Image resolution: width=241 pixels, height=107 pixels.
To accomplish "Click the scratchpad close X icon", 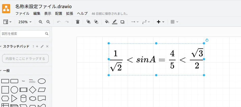I will [47, 46].
